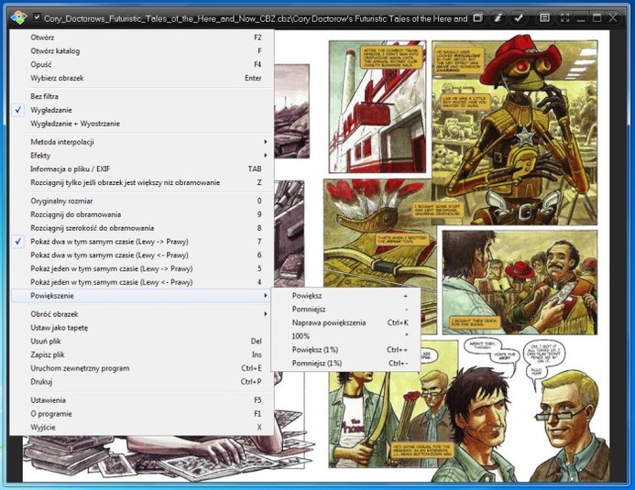Select Oryginalny rozmiar view mode

tap(142, 201)
